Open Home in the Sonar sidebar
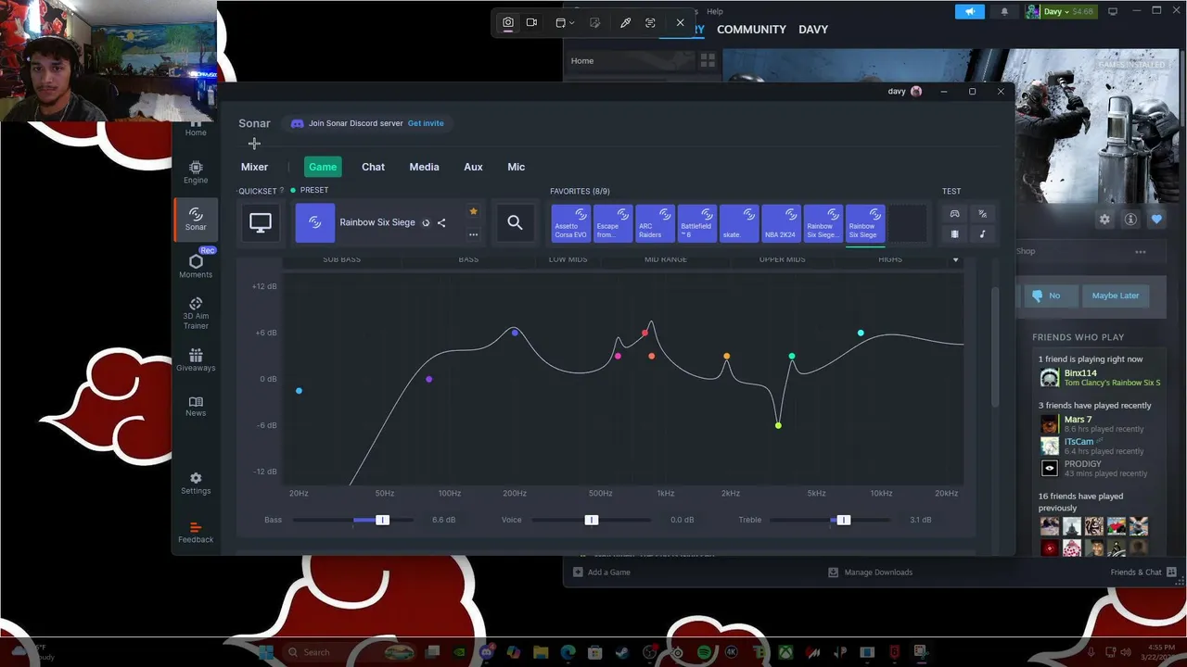 (x=196, y=130)
